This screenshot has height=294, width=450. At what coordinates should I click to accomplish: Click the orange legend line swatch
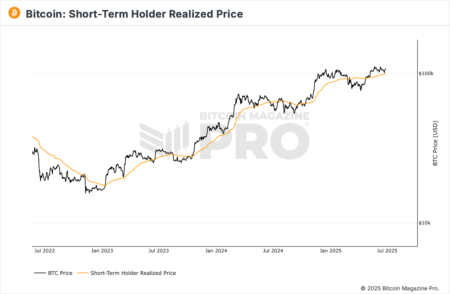point(82,273)
